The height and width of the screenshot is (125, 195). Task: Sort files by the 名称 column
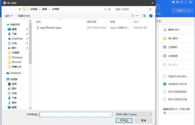tap(38, 22)
